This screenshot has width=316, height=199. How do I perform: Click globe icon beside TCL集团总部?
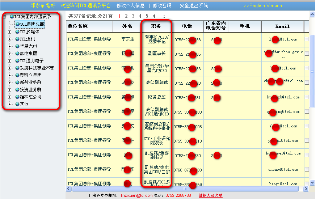(17, 24)
